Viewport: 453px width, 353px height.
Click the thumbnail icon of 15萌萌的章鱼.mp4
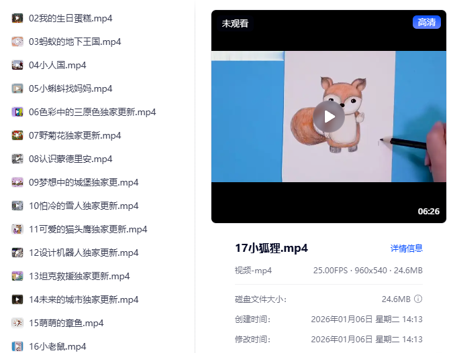(x=17, y=323)
